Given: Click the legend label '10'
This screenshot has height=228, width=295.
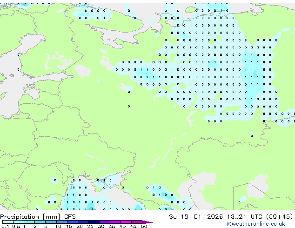Looking at the screenshot, I should click(x=58, y=226).
